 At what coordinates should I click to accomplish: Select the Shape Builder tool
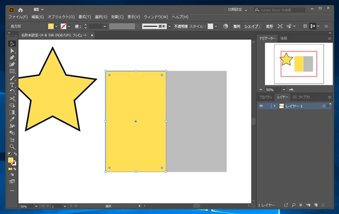[x=12, y=105]
